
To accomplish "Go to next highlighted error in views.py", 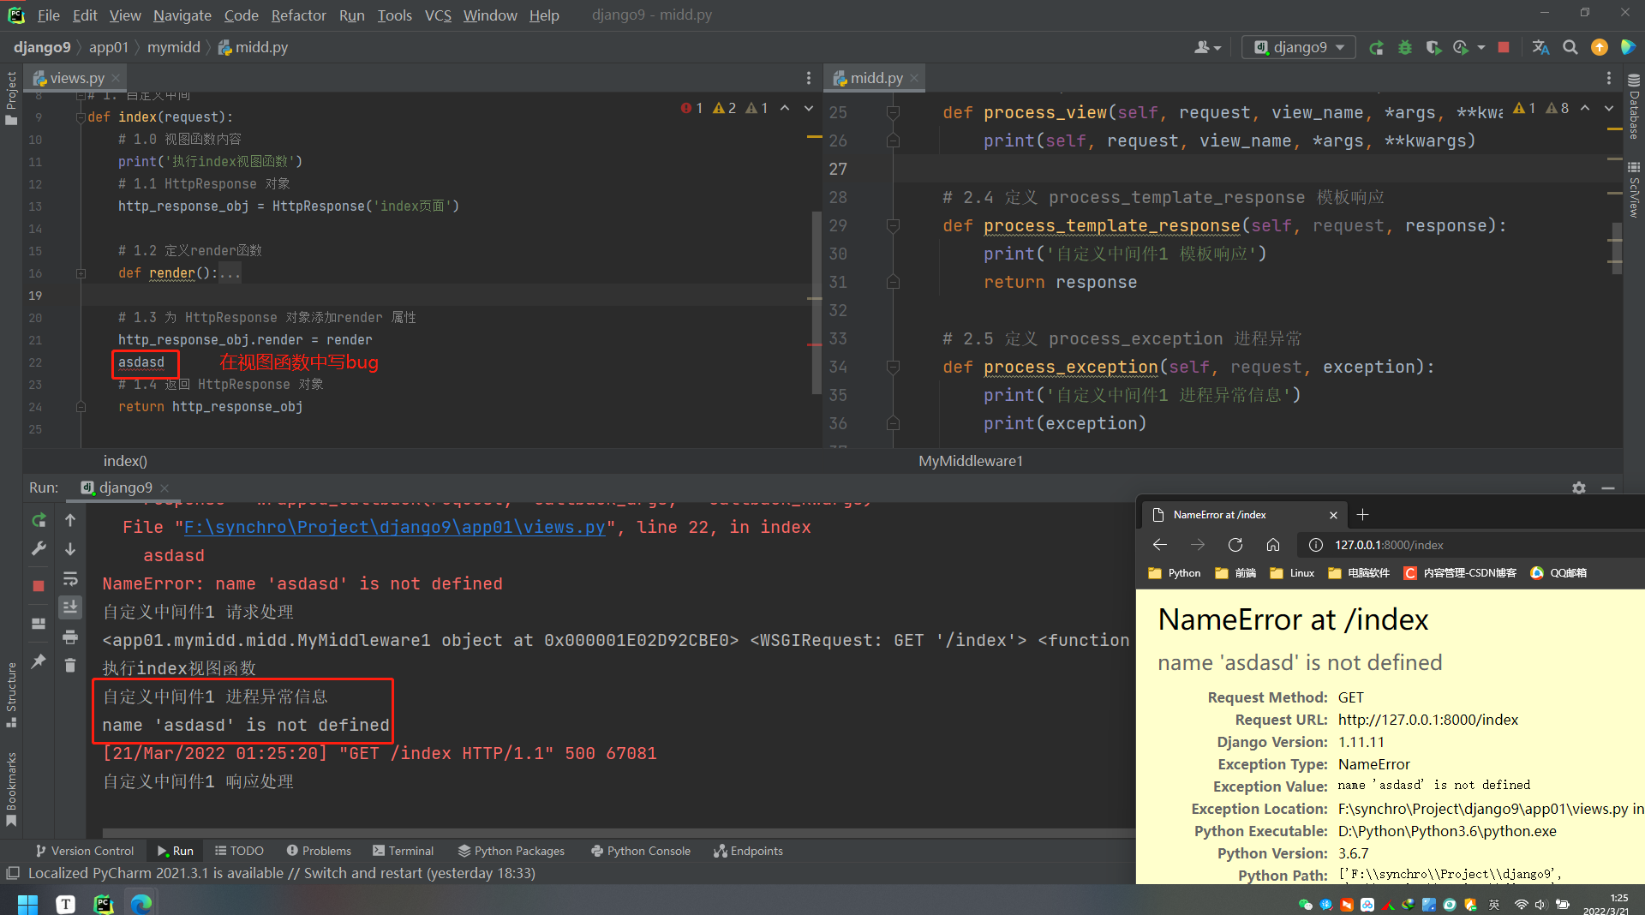I will (808, 108).
